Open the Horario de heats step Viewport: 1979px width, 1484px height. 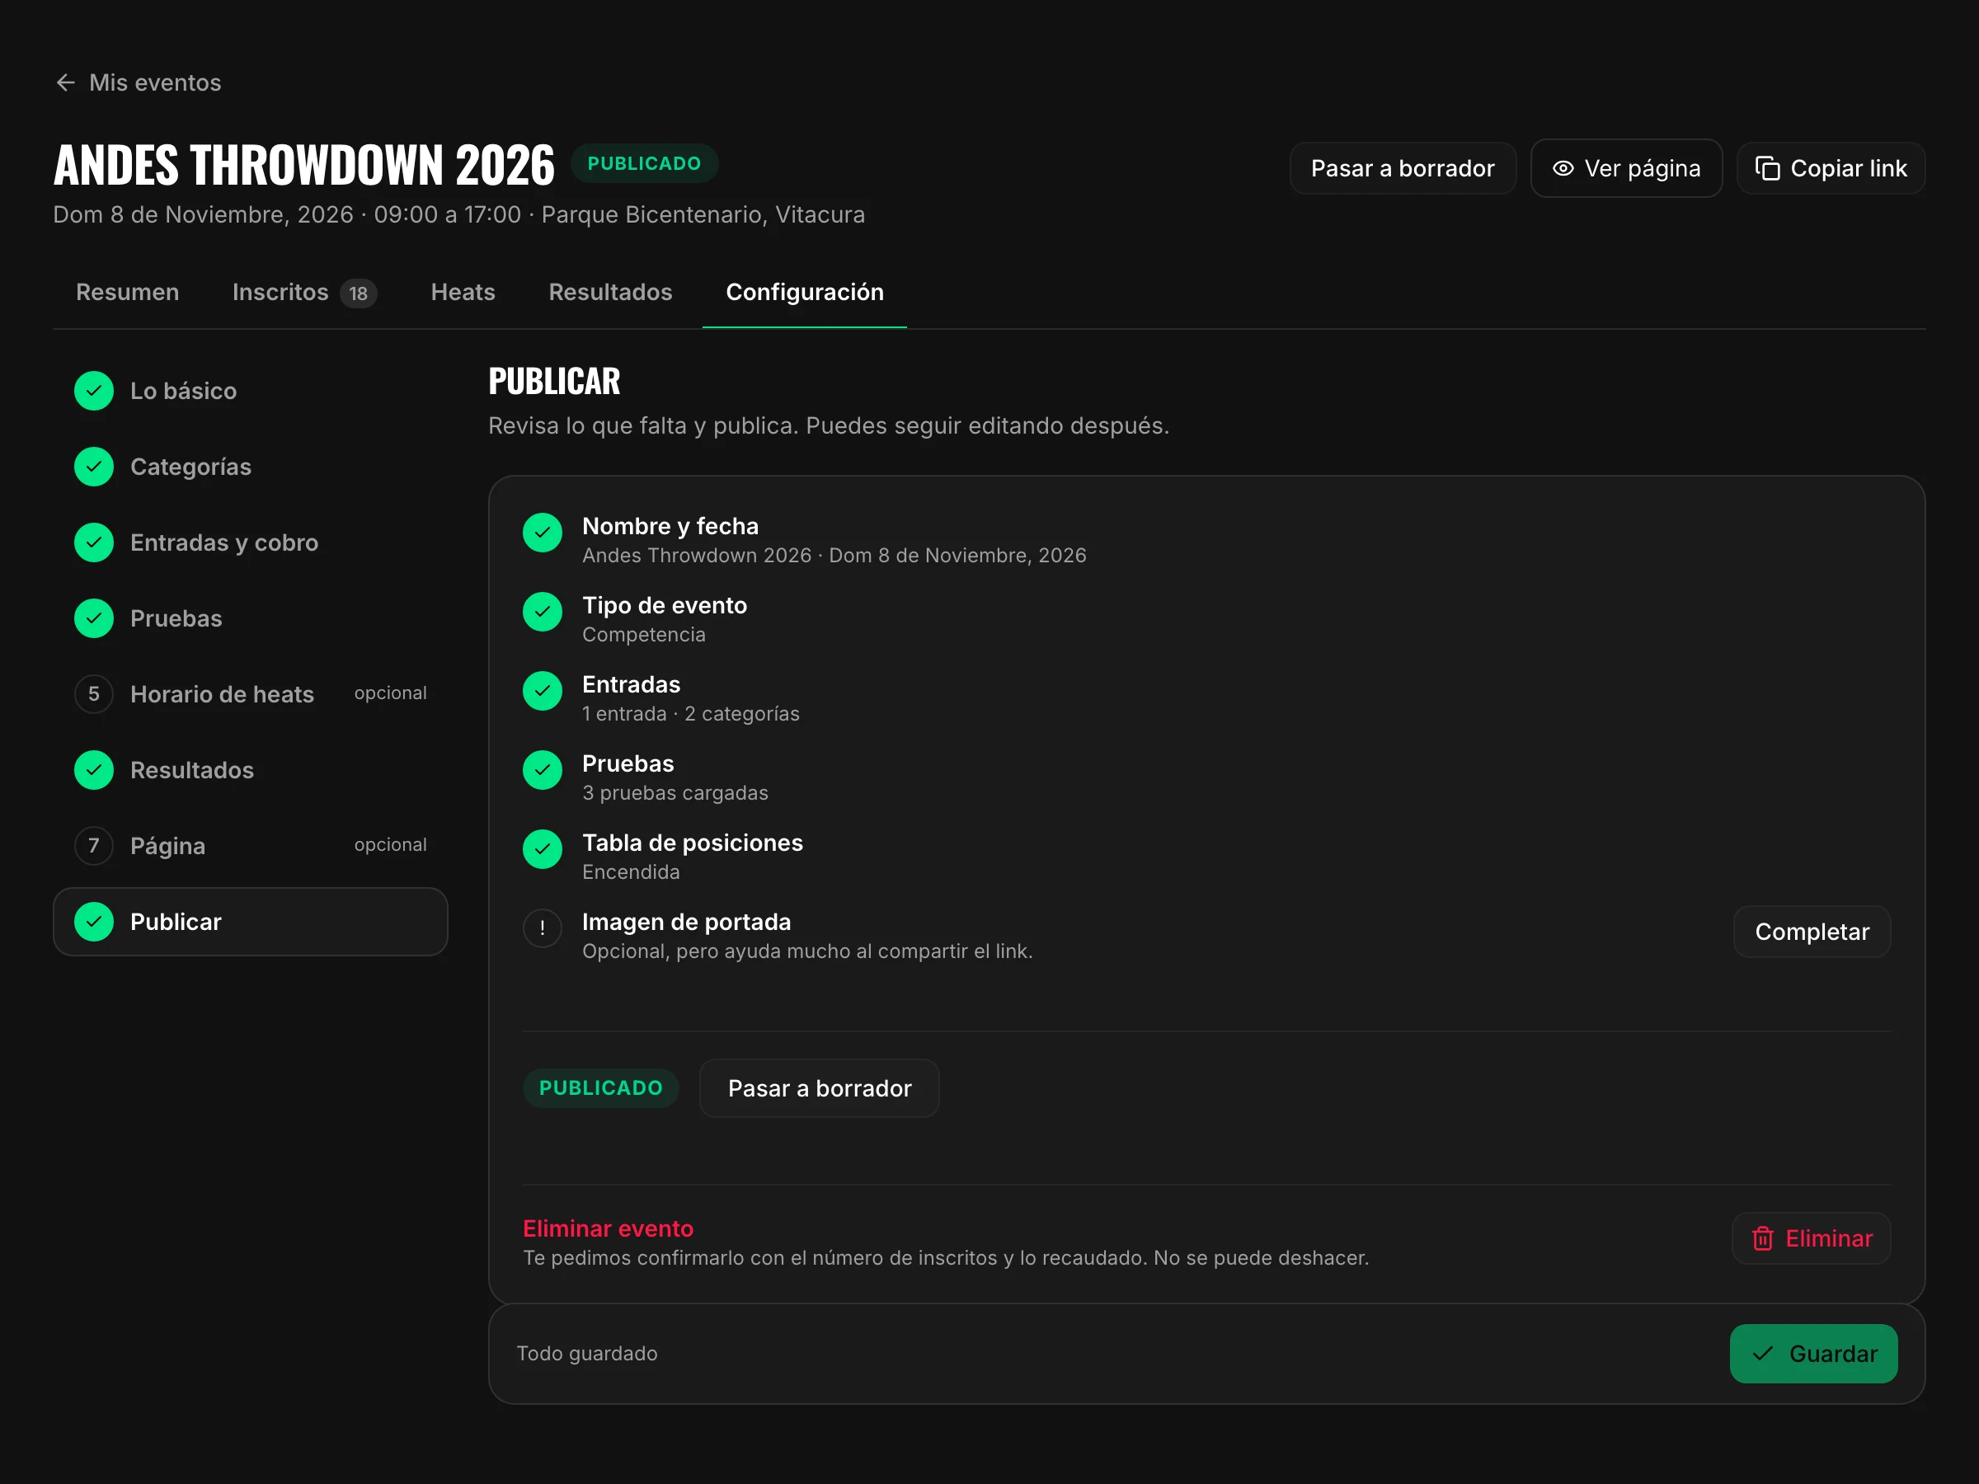click(251, 694)
